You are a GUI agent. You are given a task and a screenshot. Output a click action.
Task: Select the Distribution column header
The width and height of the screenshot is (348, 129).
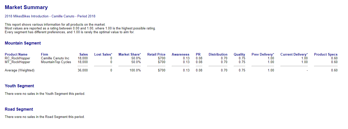(x=218, y=54)
